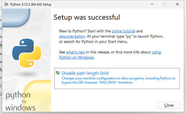The height and width of the screenshot is (114, 186).
Task: Open the what's new link
Action: tap(76, 52)
